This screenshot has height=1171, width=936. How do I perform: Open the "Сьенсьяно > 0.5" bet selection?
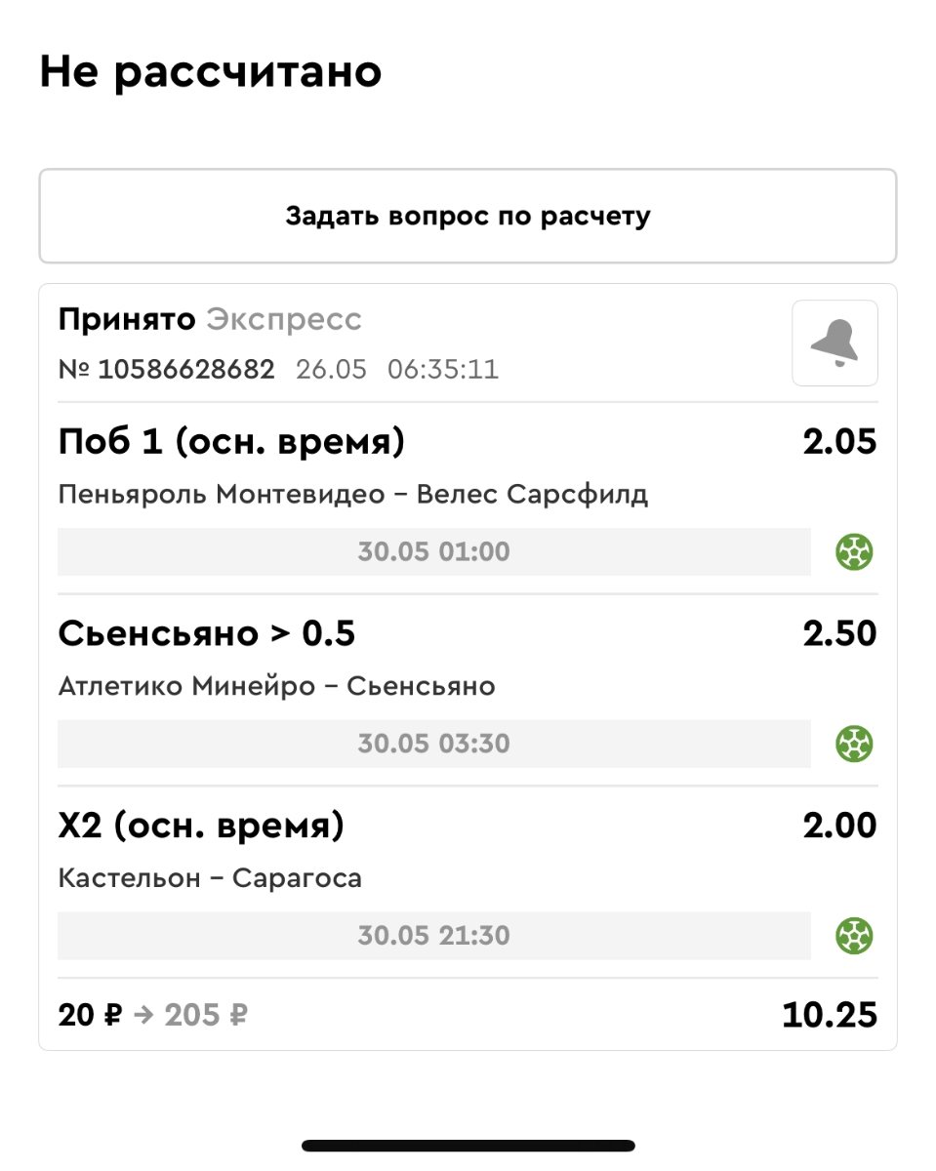[x=207, y=634]
